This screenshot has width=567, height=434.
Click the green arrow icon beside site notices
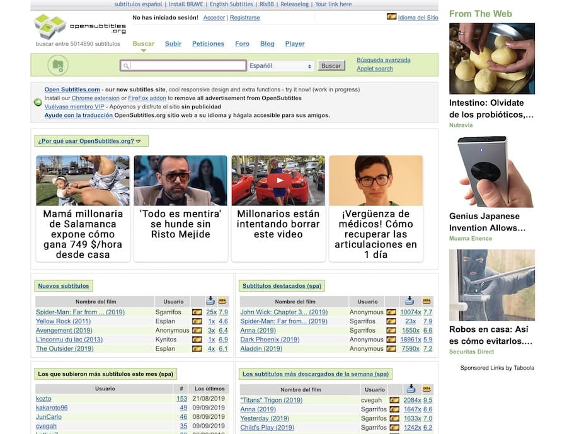(38, 102)
